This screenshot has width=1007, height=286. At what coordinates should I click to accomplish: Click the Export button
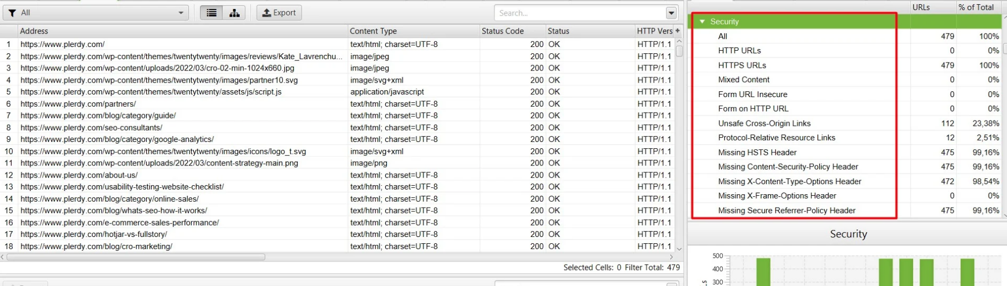click(x=279, y=13)
